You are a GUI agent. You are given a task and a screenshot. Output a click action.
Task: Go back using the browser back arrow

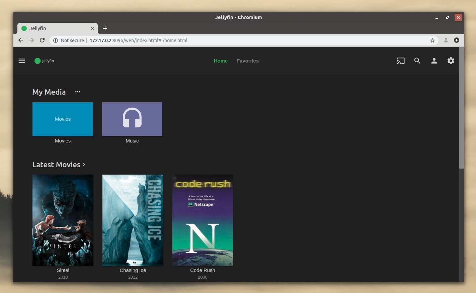pyautogui.click(x=21, y=40)
